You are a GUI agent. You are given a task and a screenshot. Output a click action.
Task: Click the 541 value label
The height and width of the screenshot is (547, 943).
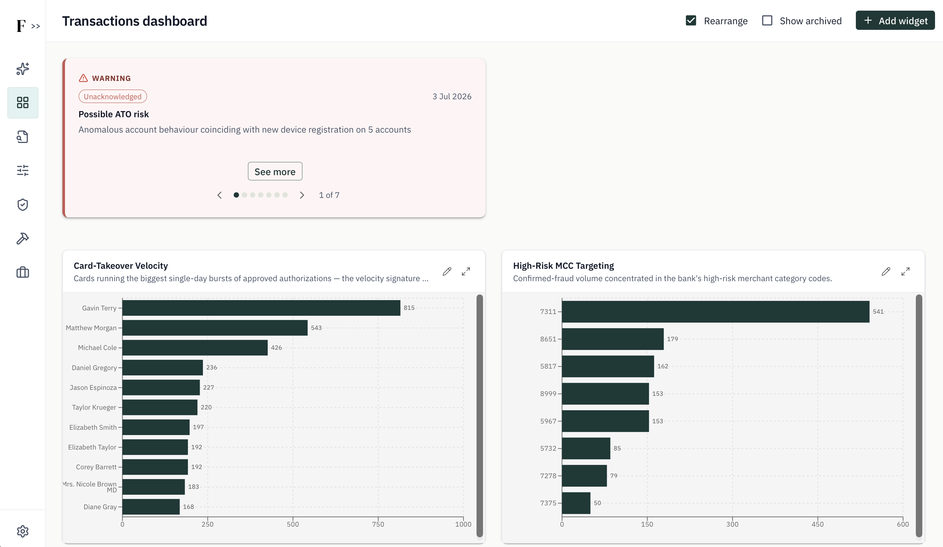pyautogui.click(x=878, y=312)
